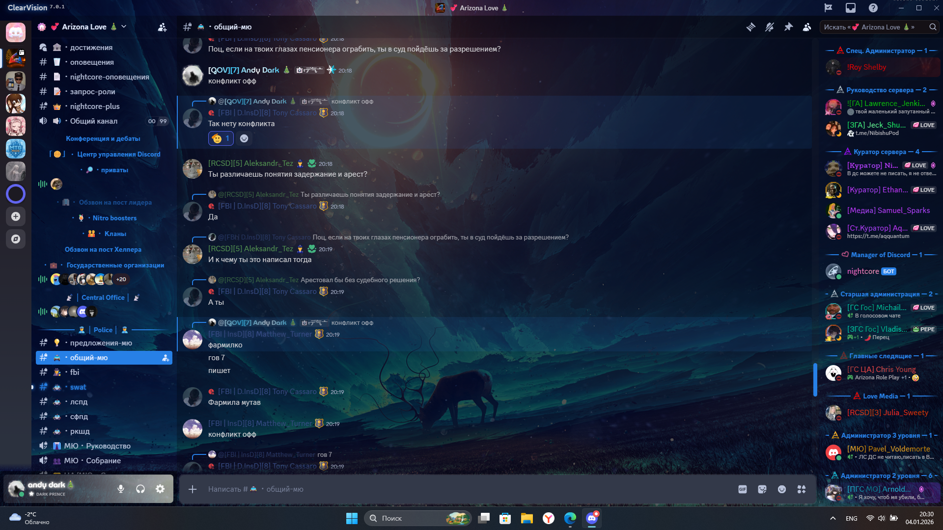Toggle headphones deafen

[140, 489]
